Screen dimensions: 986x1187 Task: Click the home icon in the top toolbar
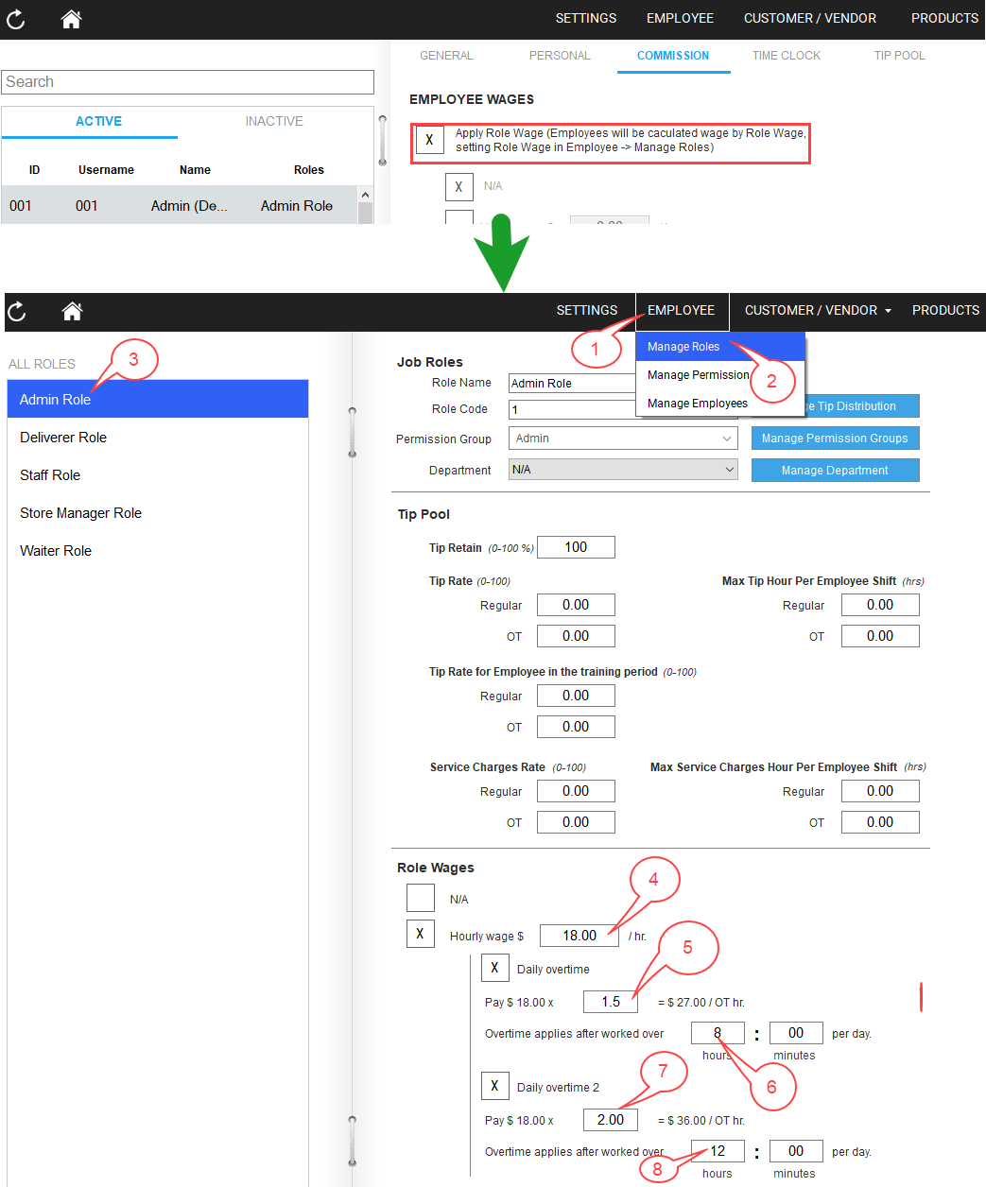[x=71, y=19]
